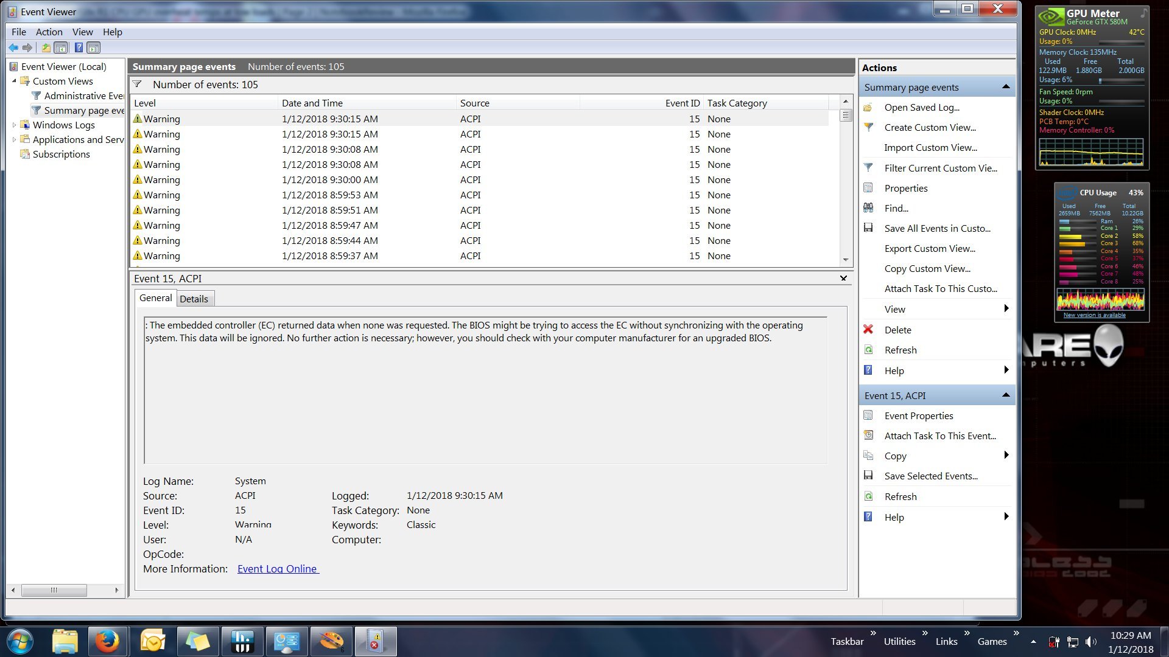The width and height of the screenshot is (1169, 657).
Task: Click Save Selected Events floppy icon
Action: [x=868, y=476]
